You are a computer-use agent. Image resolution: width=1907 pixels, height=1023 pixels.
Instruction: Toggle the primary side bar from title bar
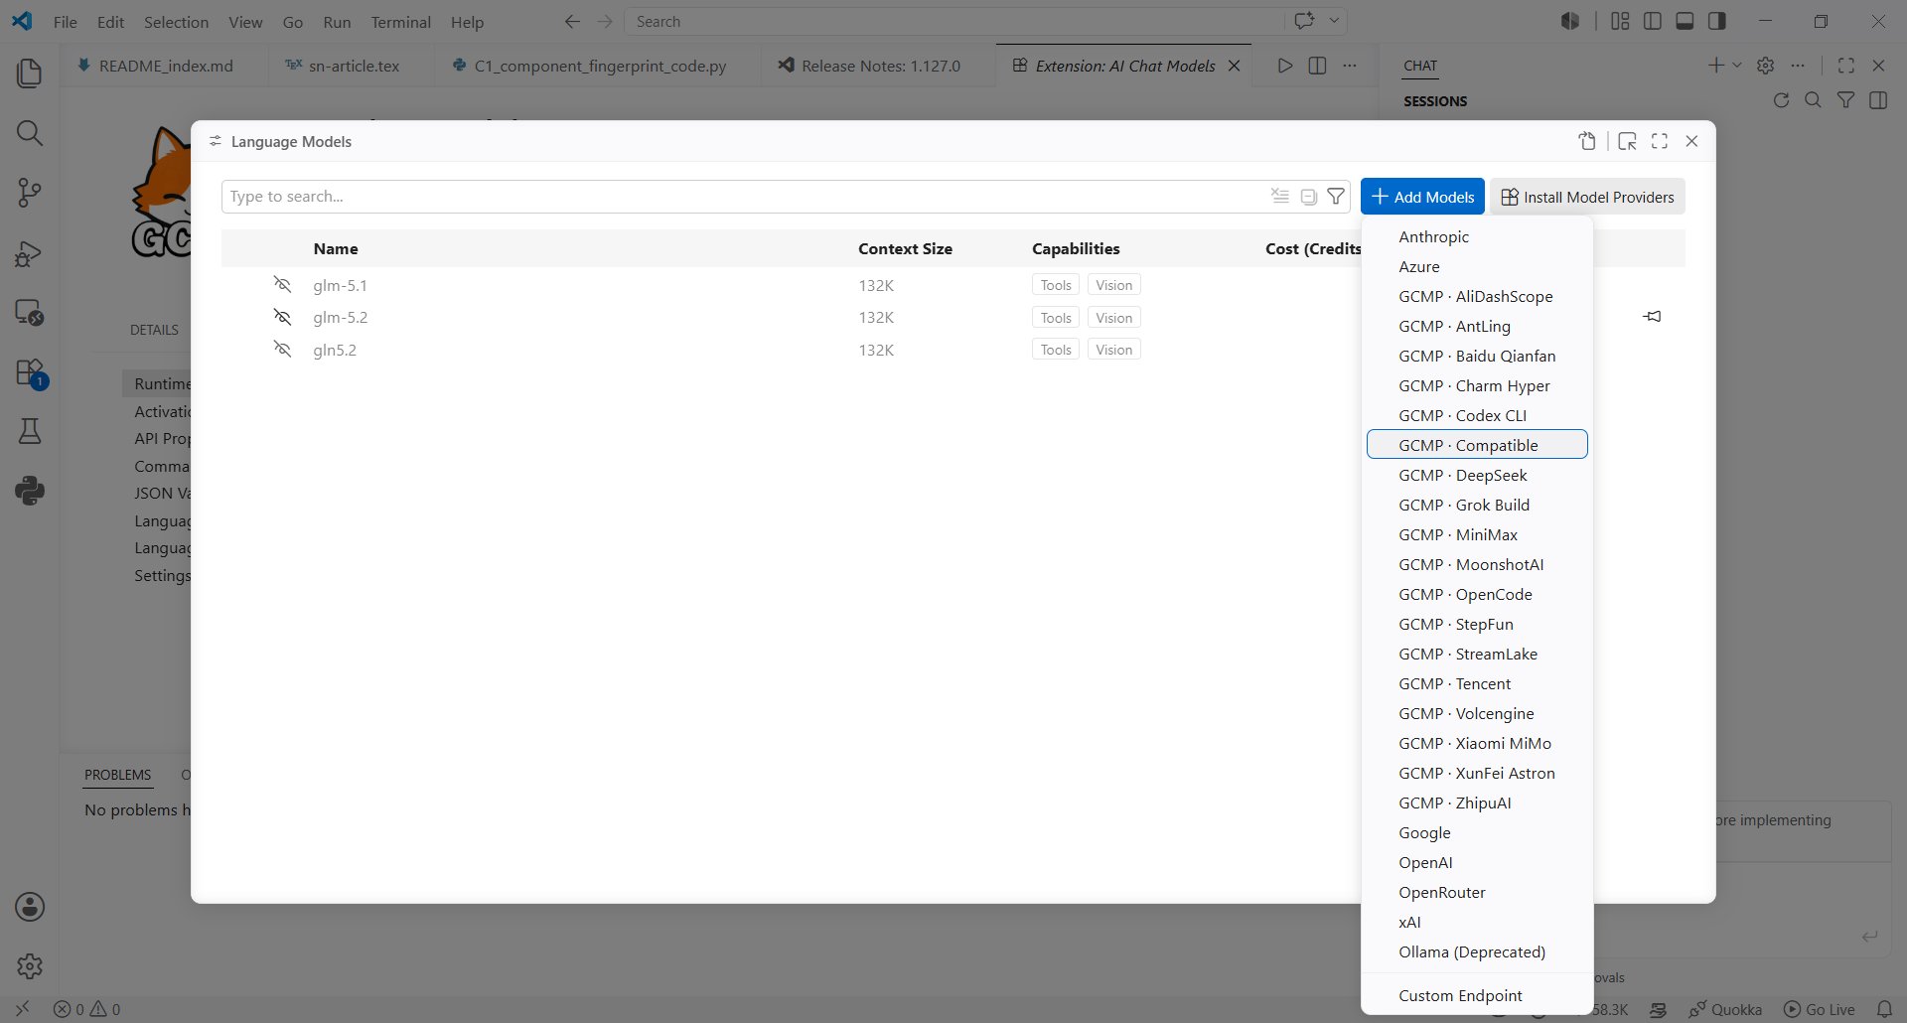(x=1653, y=21)
